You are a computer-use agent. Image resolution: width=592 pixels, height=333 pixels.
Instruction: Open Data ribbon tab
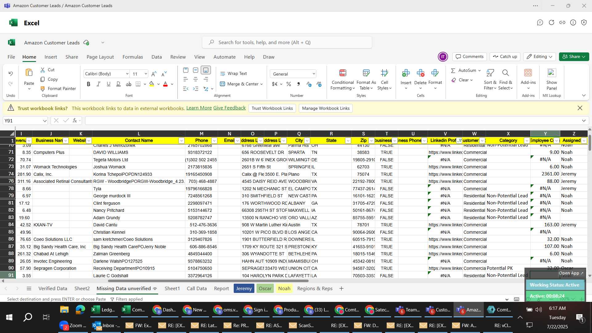157,57
